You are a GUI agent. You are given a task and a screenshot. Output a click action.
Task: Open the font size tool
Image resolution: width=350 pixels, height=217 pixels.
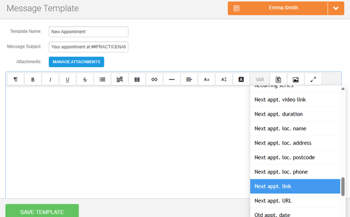224,80
